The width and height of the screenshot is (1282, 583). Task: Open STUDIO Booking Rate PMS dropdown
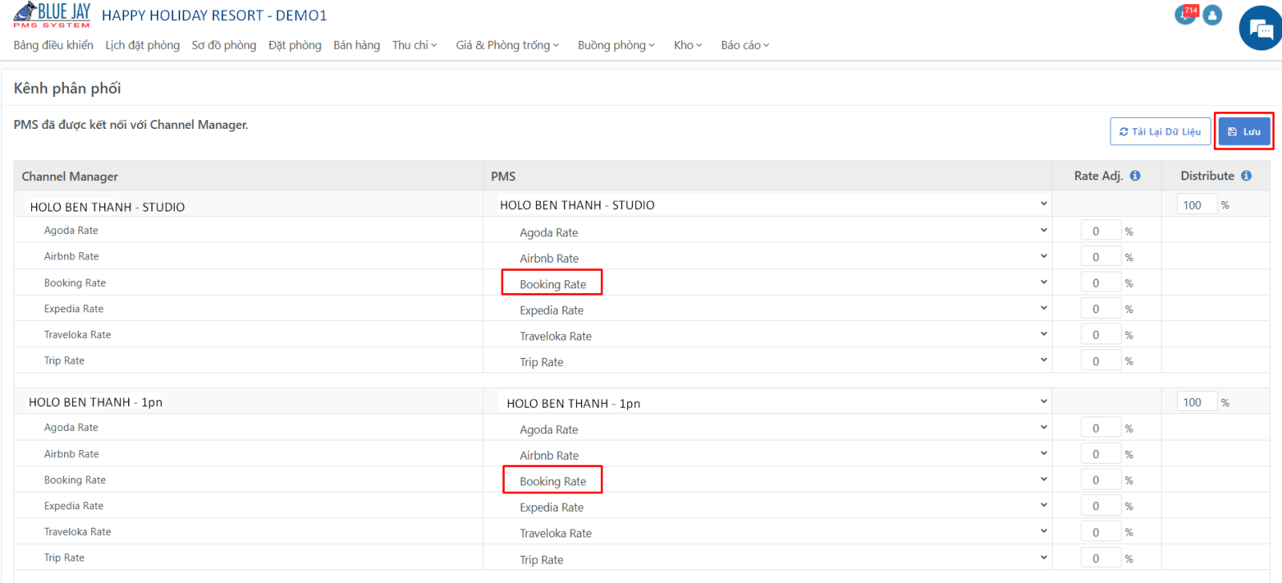773,283
